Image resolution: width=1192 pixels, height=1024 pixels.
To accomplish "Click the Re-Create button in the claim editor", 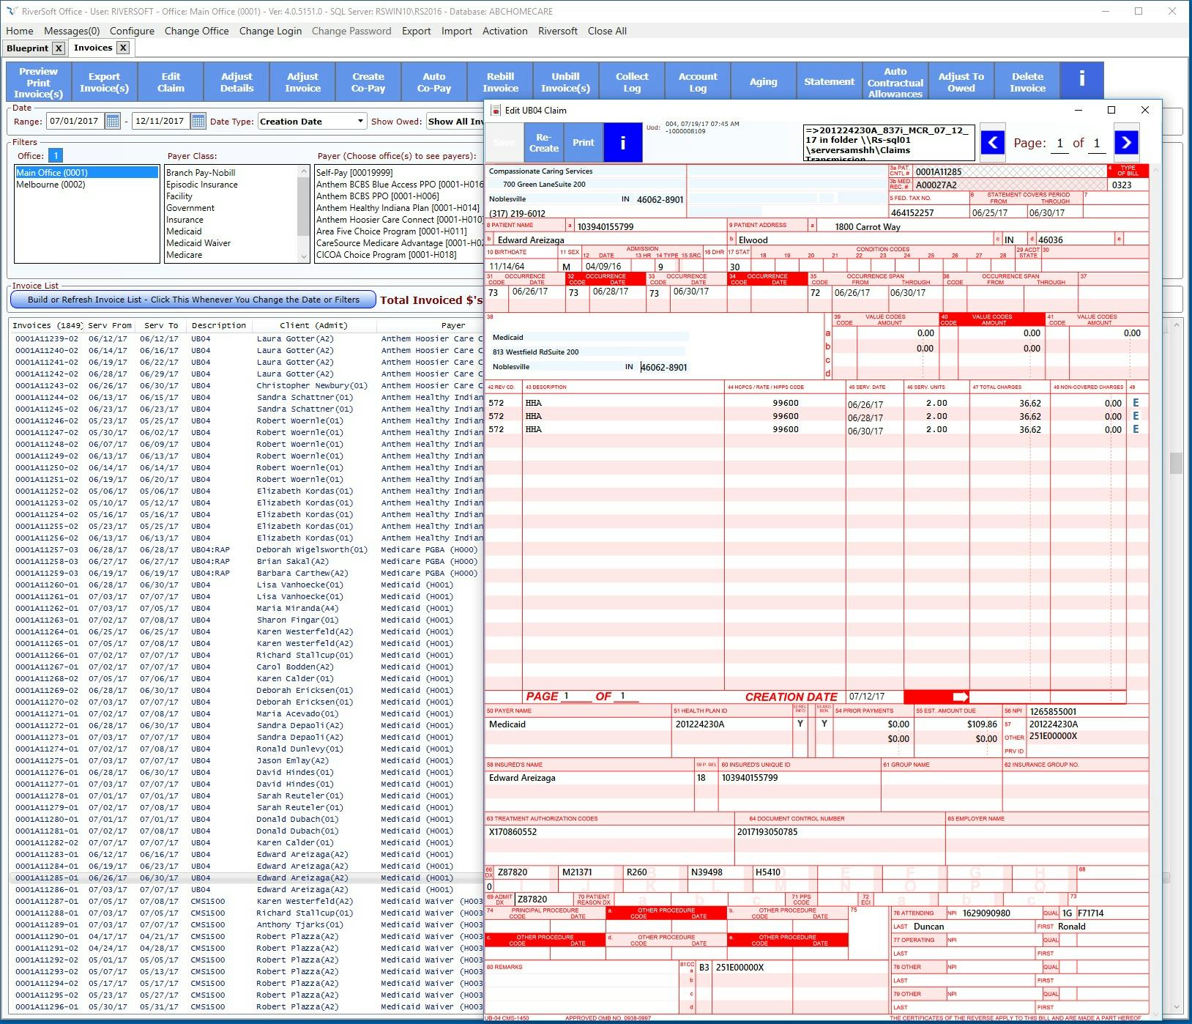I will pos(543,142).
